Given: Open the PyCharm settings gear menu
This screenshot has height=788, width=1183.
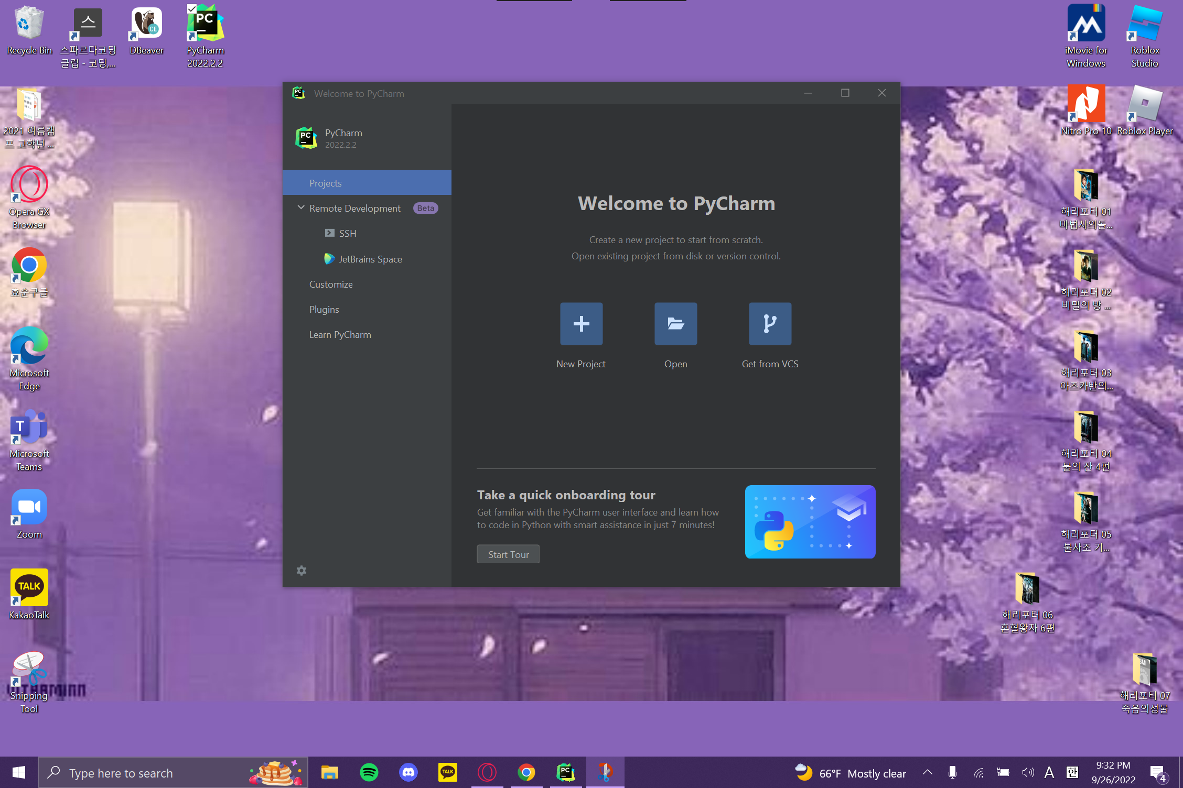Looking at the screenshot, I should pyautogui.click(x=302, y=571).
